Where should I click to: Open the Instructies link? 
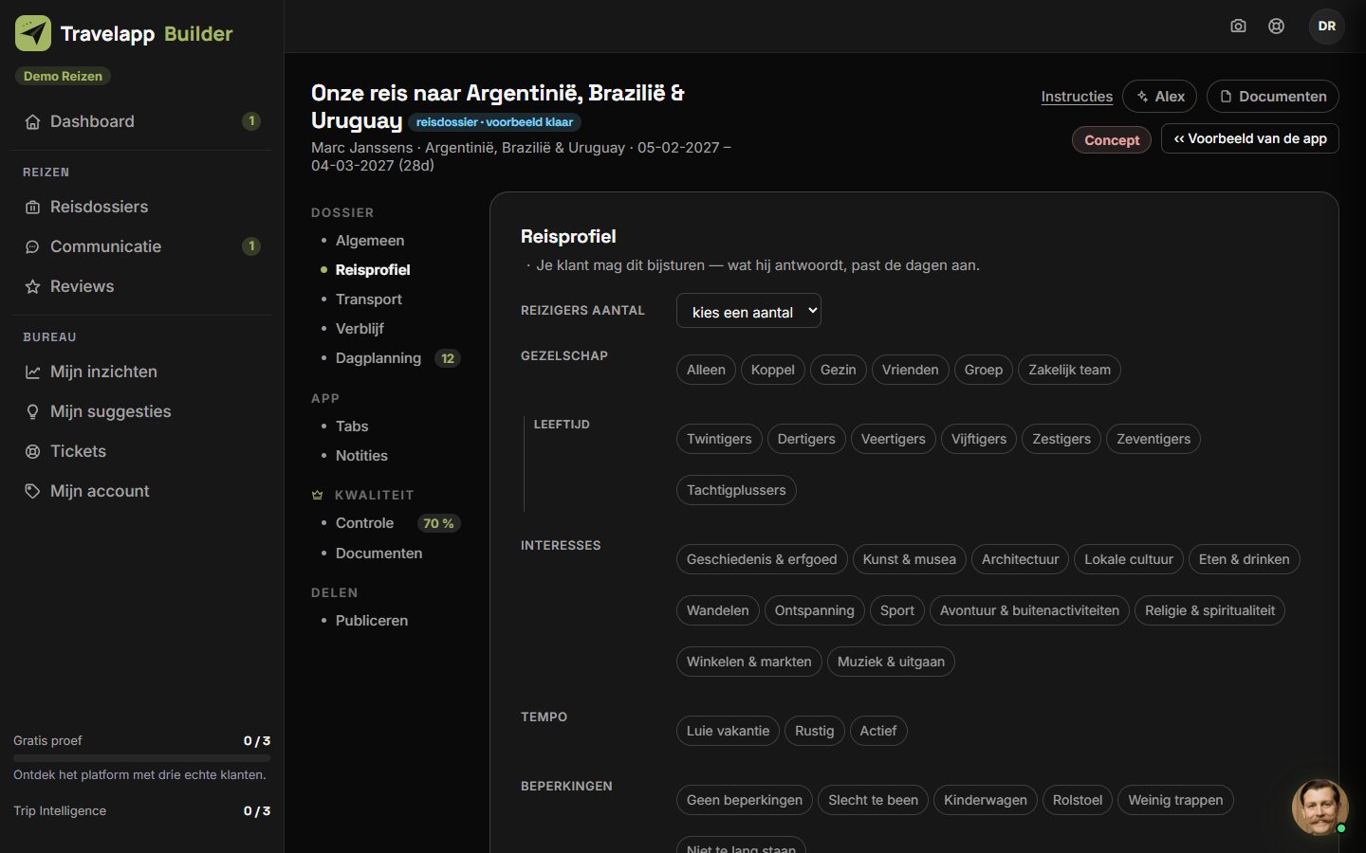click(x=1077, y=97)
